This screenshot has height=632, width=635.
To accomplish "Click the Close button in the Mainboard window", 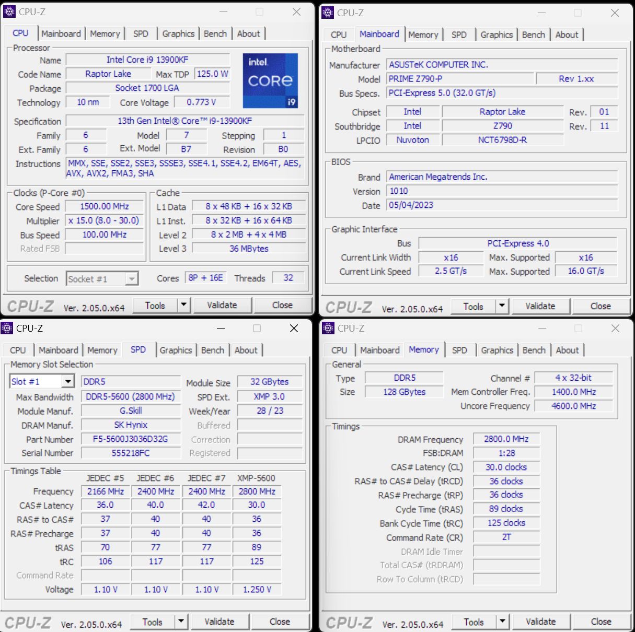I will pos(601,306).
